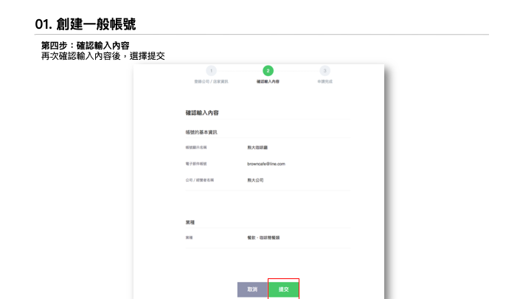The height and width of the screenshot is (299, 531).
Task: Select the 登錄公司 / 店家資訊 step label
Action: pos(211,81)
